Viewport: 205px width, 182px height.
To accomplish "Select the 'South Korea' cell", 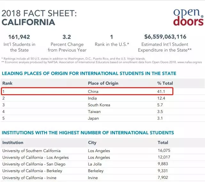I will coord(99,105).
